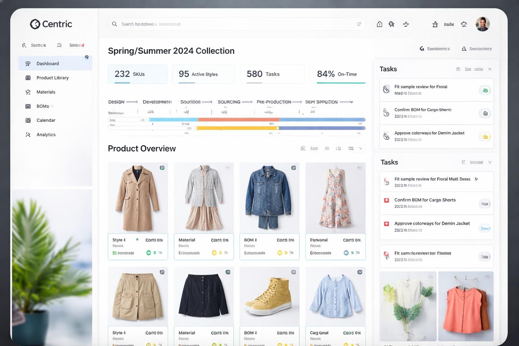Viewport: 519px width, 346px height.
Task: Click the Product Library sidebar icon
Action: point(28,78)
